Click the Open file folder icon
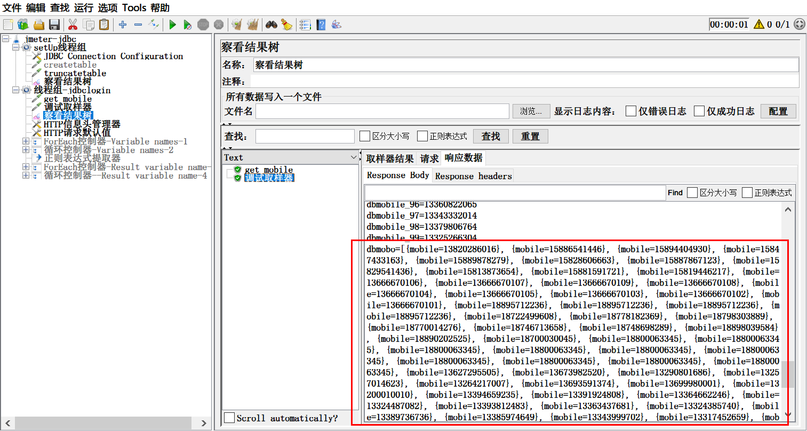Screen dimensions: 807x431 [38, 25]
